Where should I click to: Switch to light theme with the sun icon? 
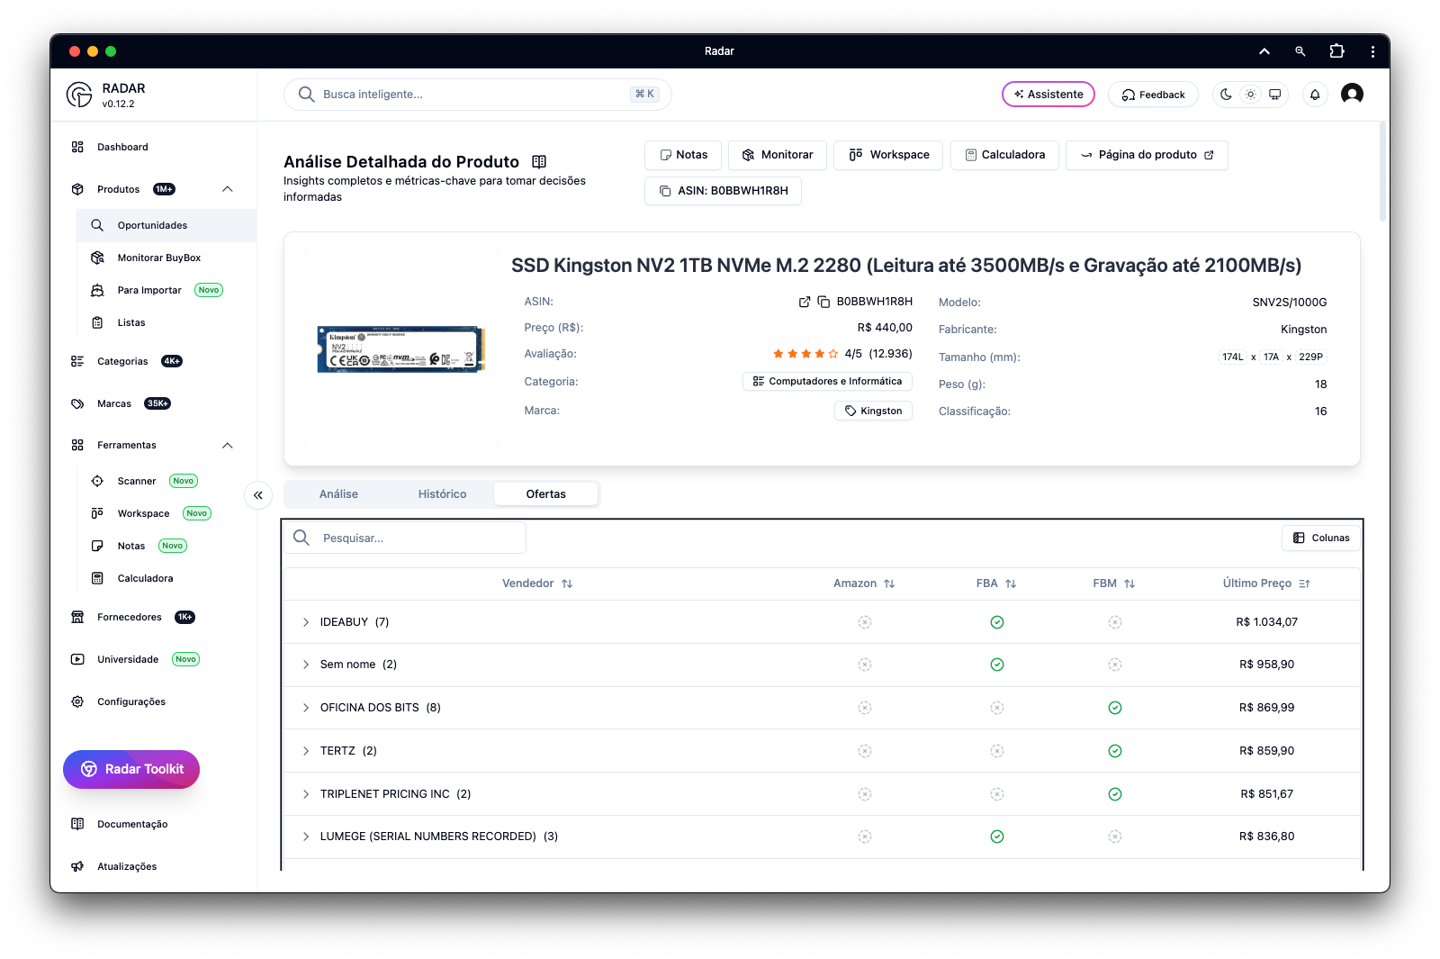click(x=1250, y=95)
